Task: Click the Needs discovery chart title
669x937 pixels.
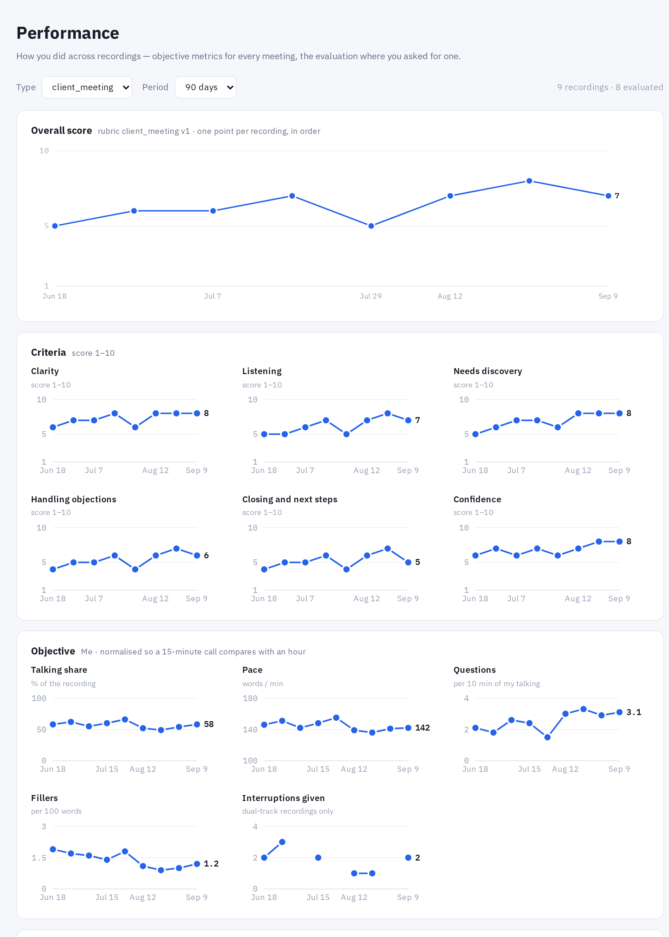Action: click(x=488, y=371)
